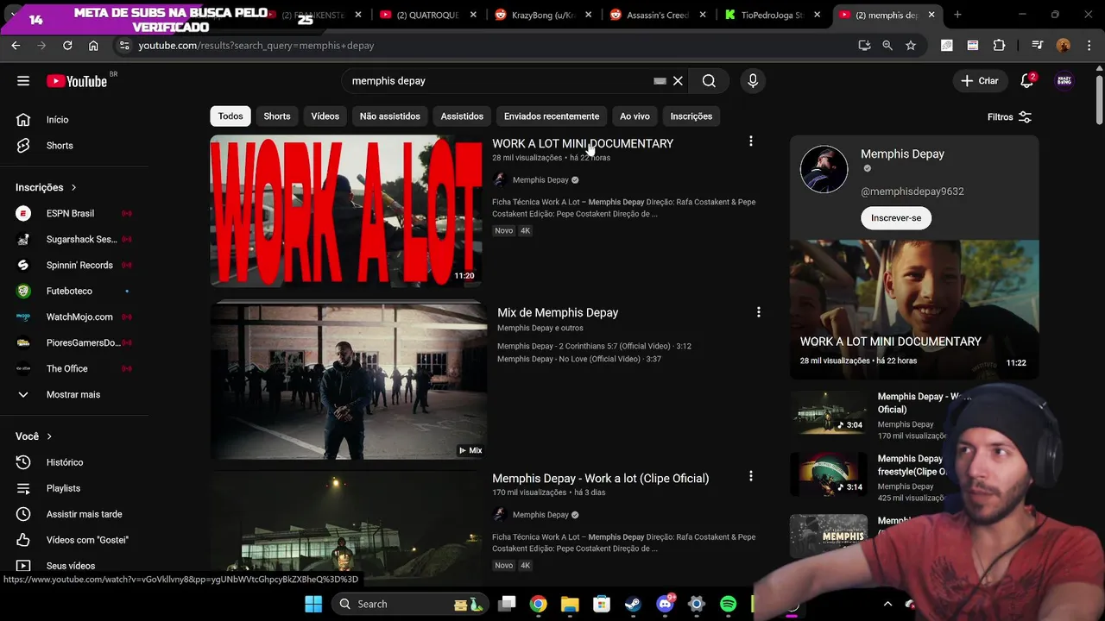The height and width of the screenshot is (621, 1105).
Task: Open media controls music-note icon
Action: click(x=1037, y=46)
